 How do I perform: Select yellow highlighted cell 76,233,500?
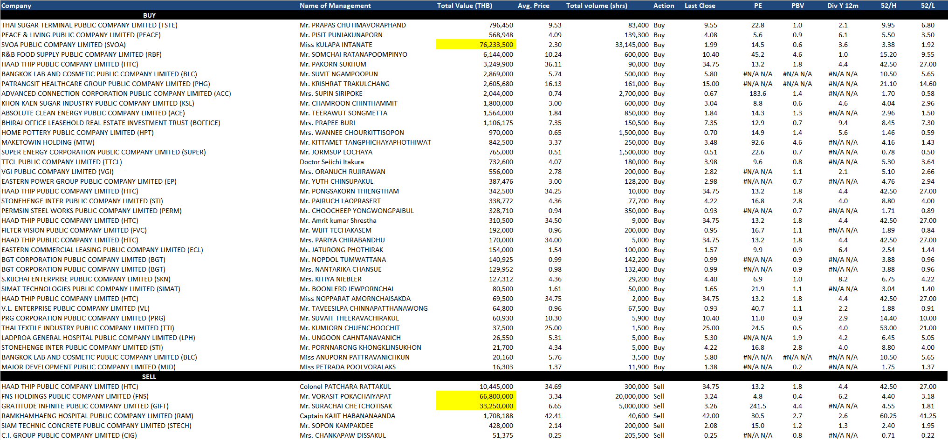[x=476, y=45]
